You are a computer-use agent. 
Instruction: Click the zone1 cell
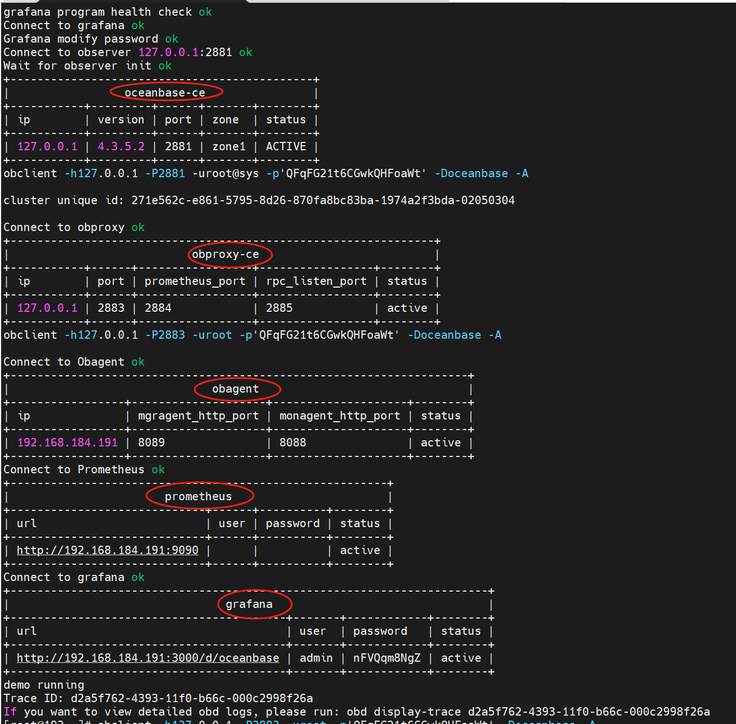[x=229, y=146]
